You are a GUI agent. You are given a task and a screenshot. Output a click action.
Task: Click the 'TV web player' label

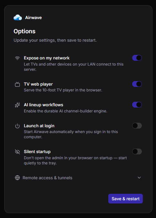[x=38, y=84]
